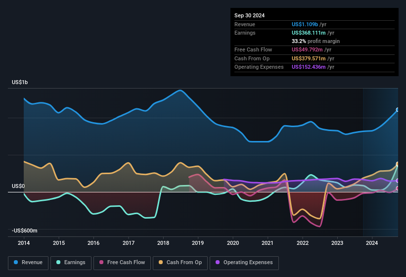The width and height of the screenshot is (406, 277).
Task: Click the pink Free Cash Flow endpoint marker
Action: tap(398, 188)
